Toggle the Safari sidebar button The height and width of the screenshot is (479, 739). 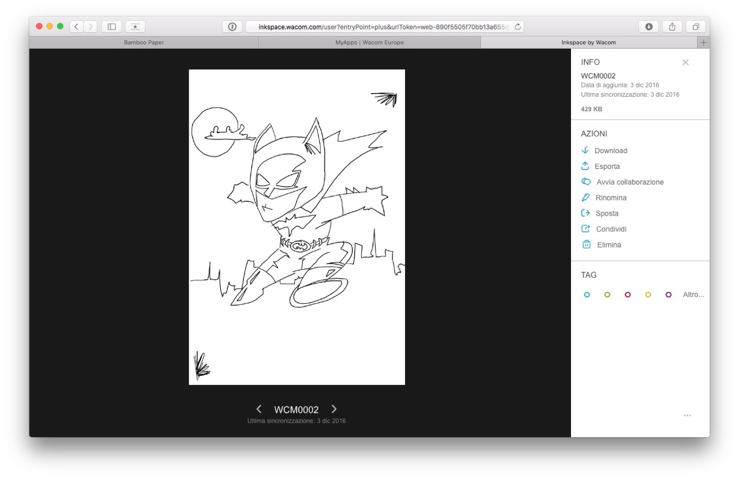tap(112, 27)
